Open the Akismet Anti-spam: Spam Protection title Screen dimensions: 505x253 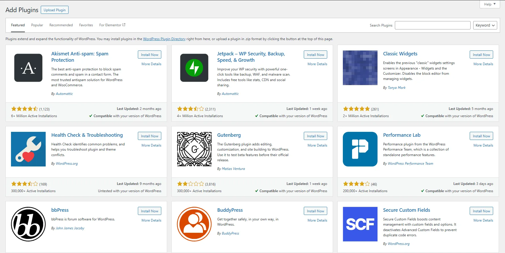(x=80, y=57)
